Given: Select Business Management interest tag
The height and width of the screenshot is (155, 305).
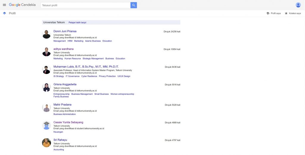Looking at the screenshot, I should click(82, 94).
